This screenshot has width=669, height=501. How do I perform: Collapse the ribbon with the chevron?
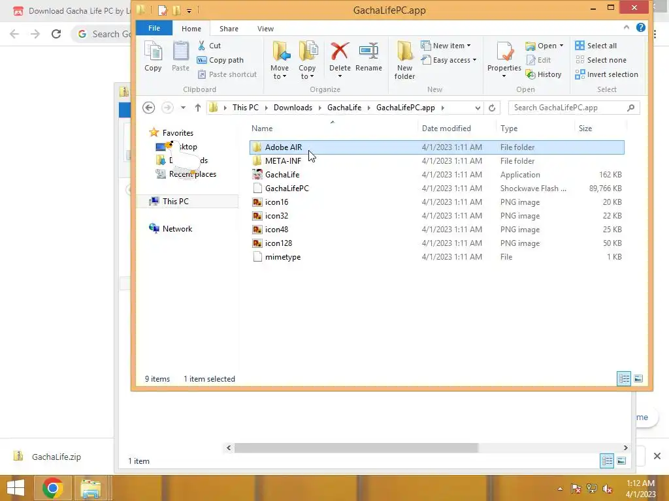[x=627, y=27]
